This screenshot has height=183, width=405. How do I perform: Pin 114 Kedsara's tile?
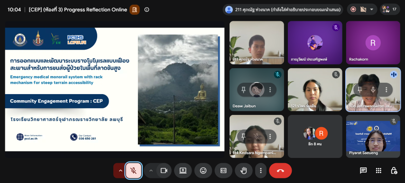tap(243, 136)
